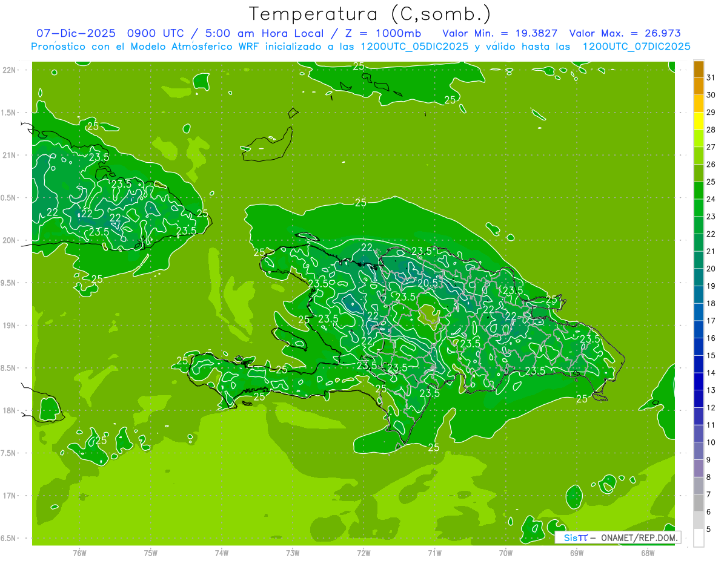
Task: Click the 31 label on the color scale
Action: [x=711, y=77]
